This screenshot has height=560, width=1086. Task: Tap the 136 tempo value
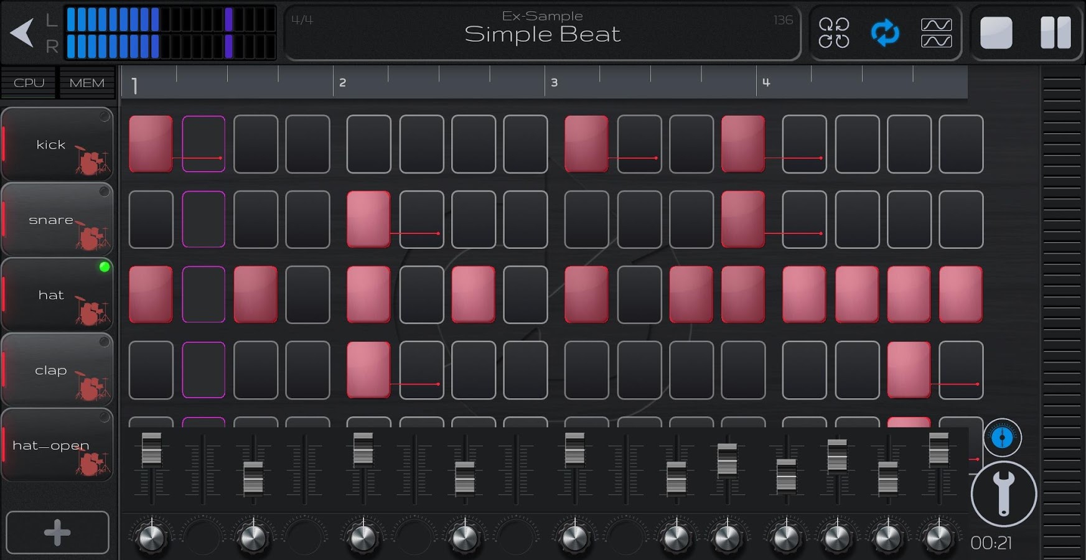coord(783,20)
